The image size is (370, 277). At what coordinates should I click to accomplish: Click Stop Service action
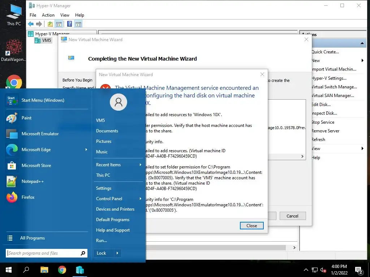click(323, 122)
